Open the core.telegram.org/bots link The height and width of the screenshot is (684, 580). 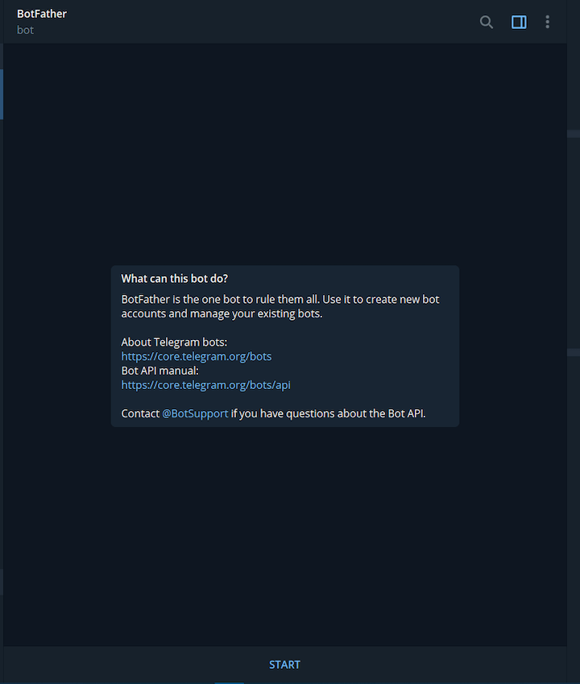(197, 356)
